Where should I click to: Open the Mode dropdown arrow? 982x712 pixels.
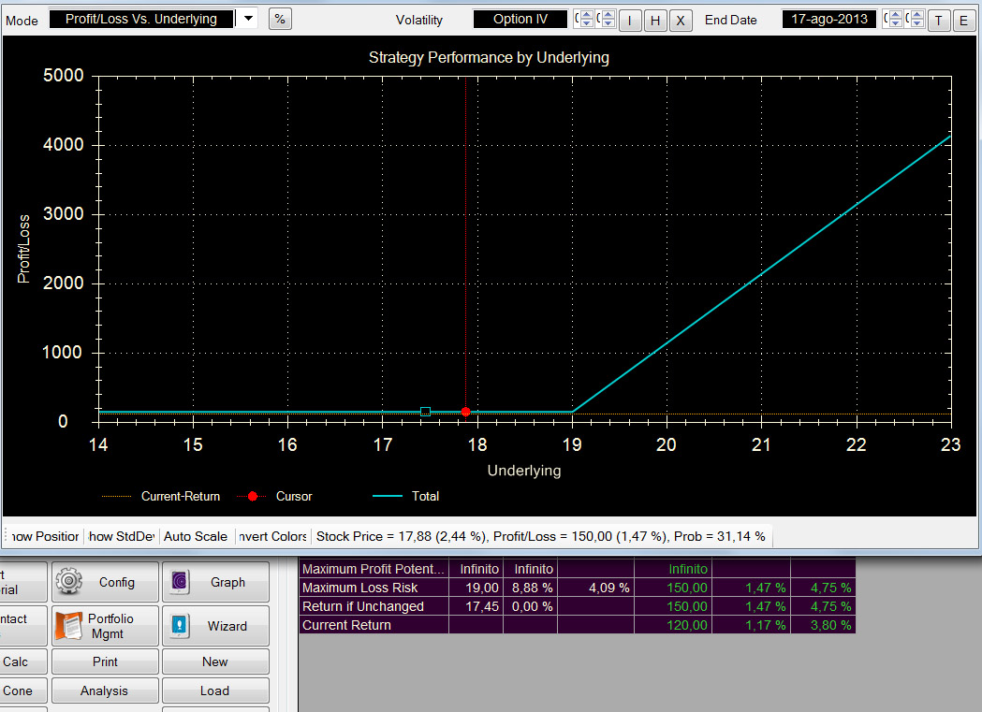point(249,19)
